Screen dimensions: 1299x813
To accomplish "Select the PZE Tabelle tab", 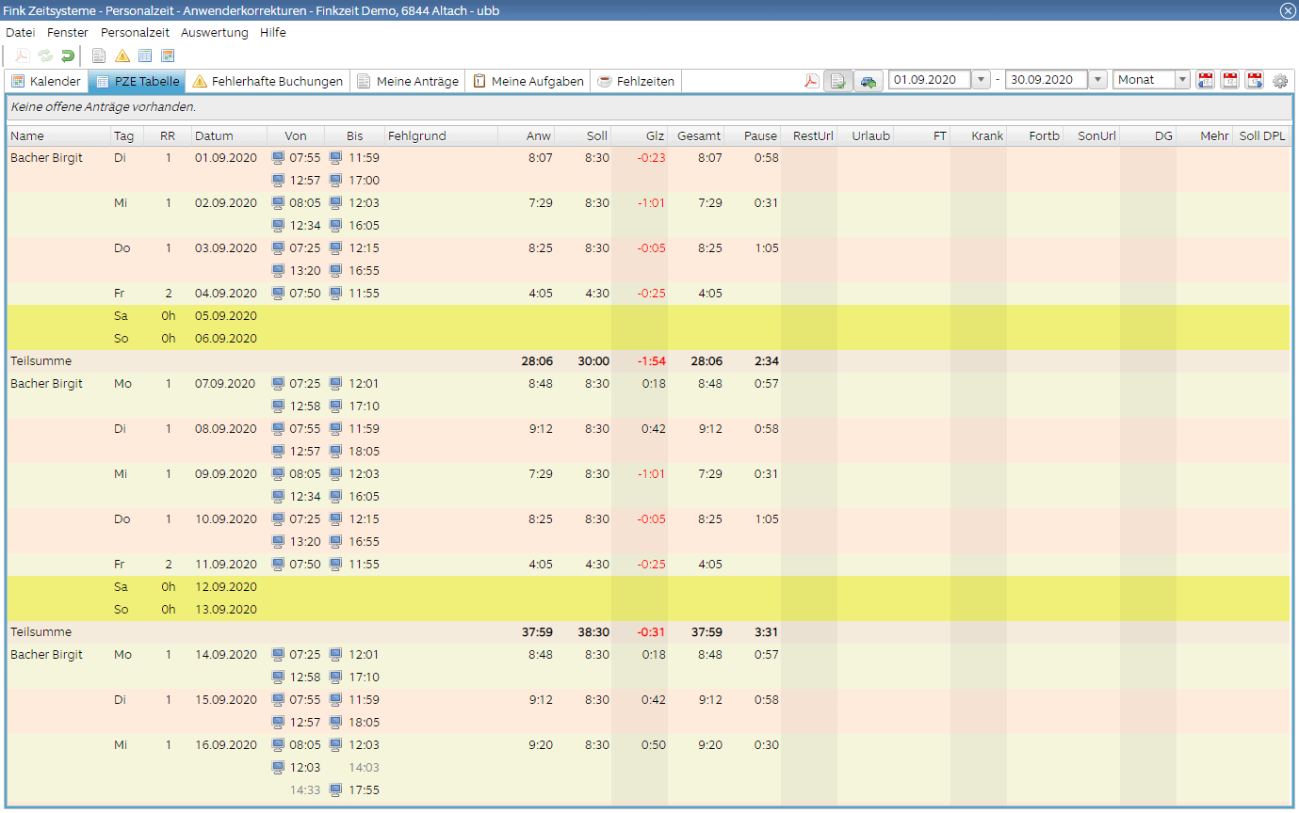I will coord(137,81).
